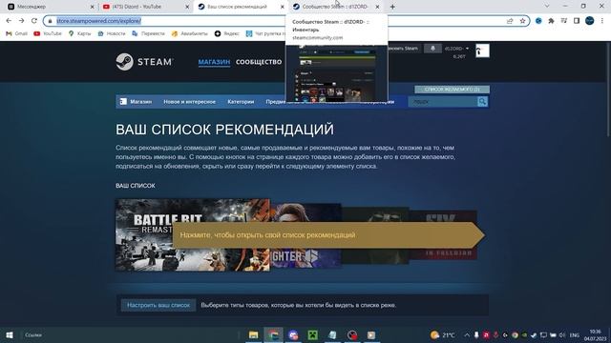Focus the Steam store search field
Image resolution: width=611 pixels, height=343 pixels.
443,102
